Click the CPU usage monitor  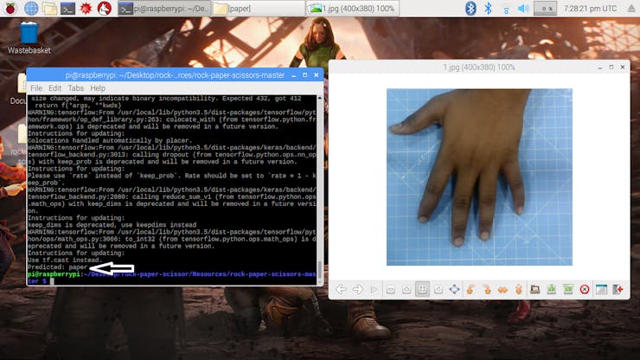pos(545,9)
